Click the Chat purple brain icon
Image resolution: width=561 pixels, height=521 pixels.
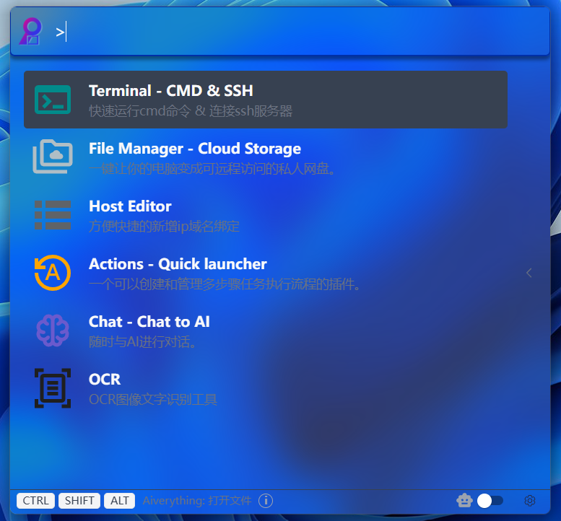53,330
